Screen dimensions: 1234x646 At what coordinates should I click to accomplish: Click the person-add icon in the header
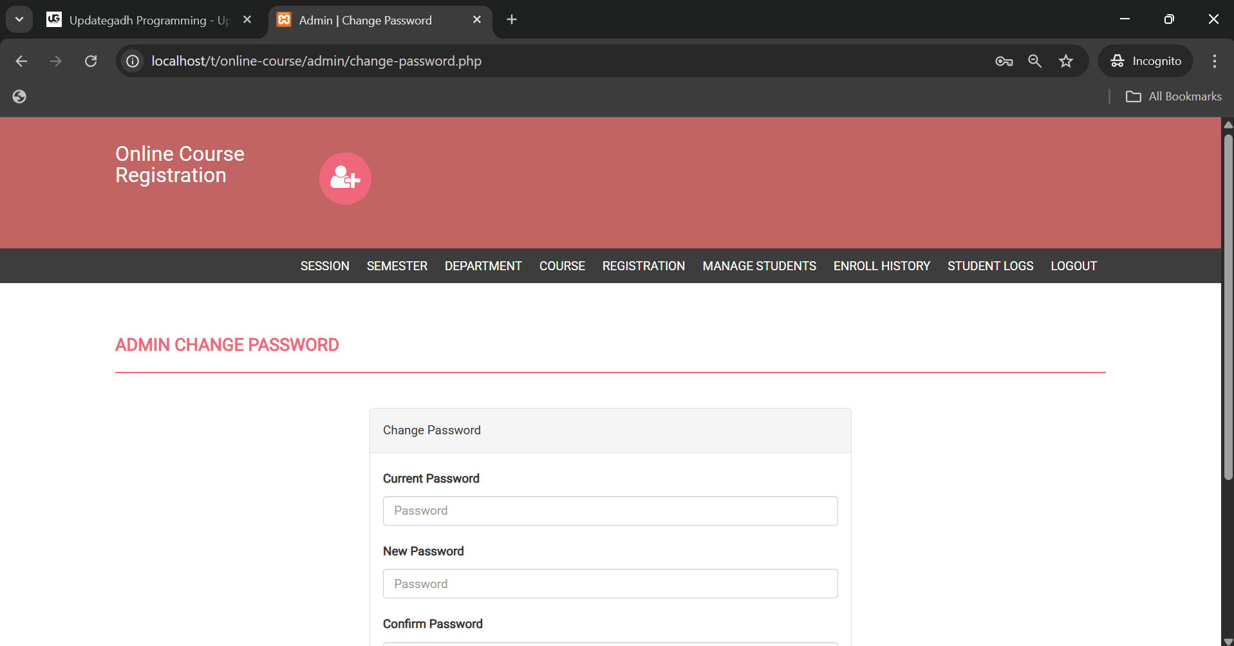tap(345, 178)
